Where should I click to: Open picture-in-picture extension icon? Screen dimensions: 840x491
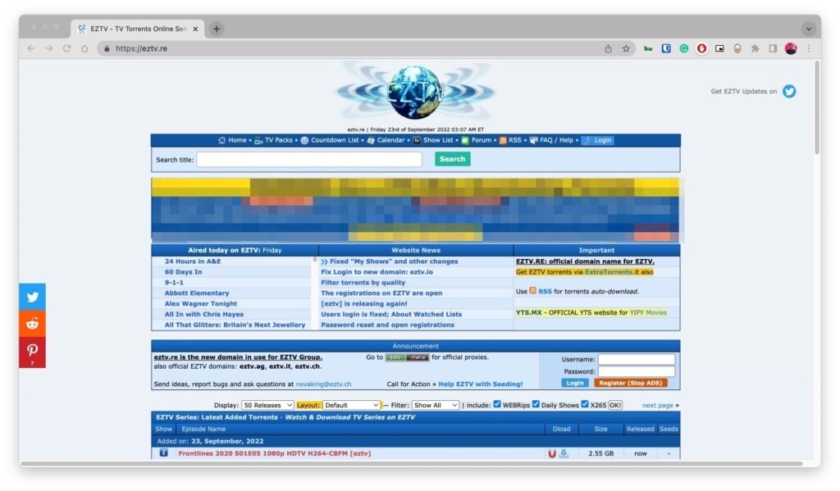pos(719,48)
